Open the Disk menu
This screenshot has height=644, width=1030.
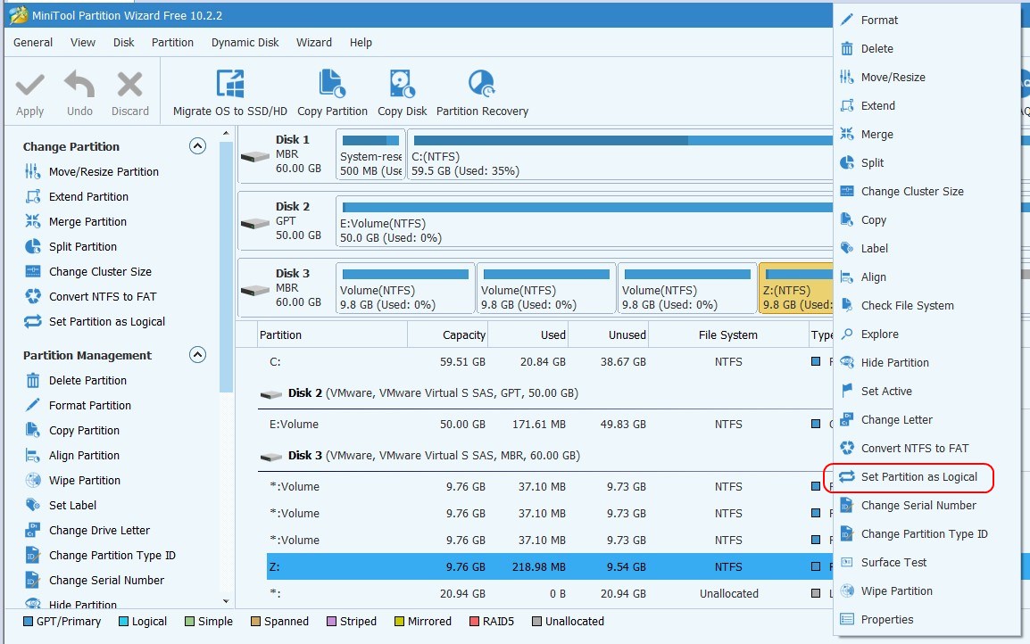(x=123, y=43)
